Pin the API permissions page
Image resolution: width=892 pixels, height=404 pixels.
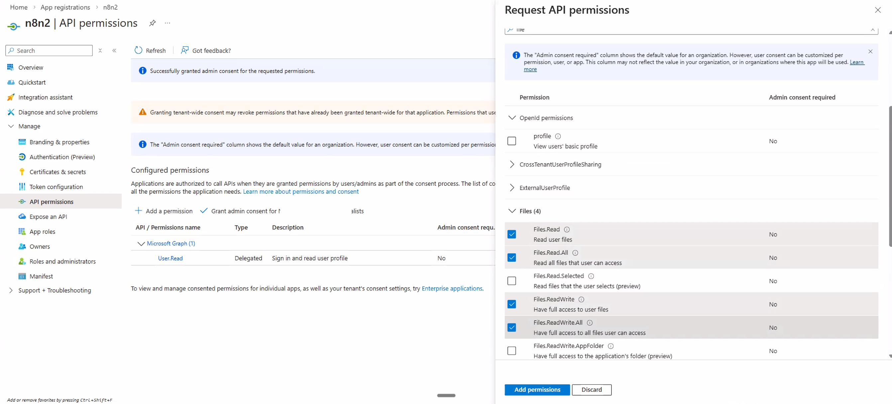(x=152, y=23)
